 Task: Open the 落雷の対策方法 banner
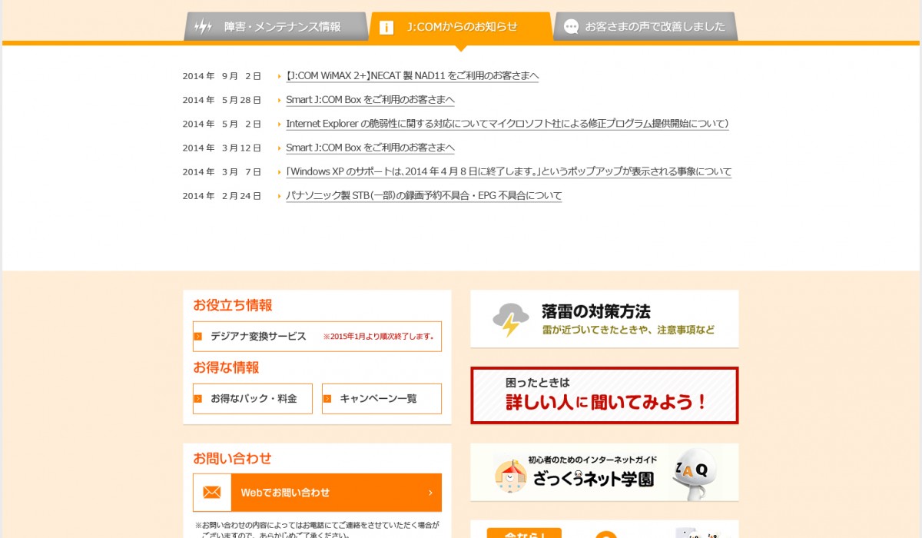[605, 319]
